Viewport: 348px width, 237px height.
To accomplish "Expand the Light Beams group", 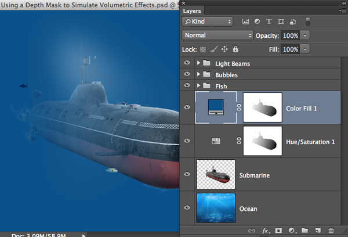I will click(x=199, y=63).
